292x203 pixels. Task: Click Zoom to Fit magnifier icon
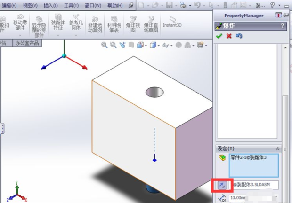[x=104, y=45]
